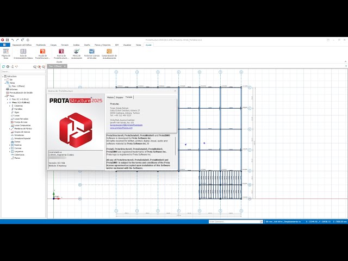The image size is (348, 261).
Task: Click the globe icon above the structure tree
Action: click(8, 66)
